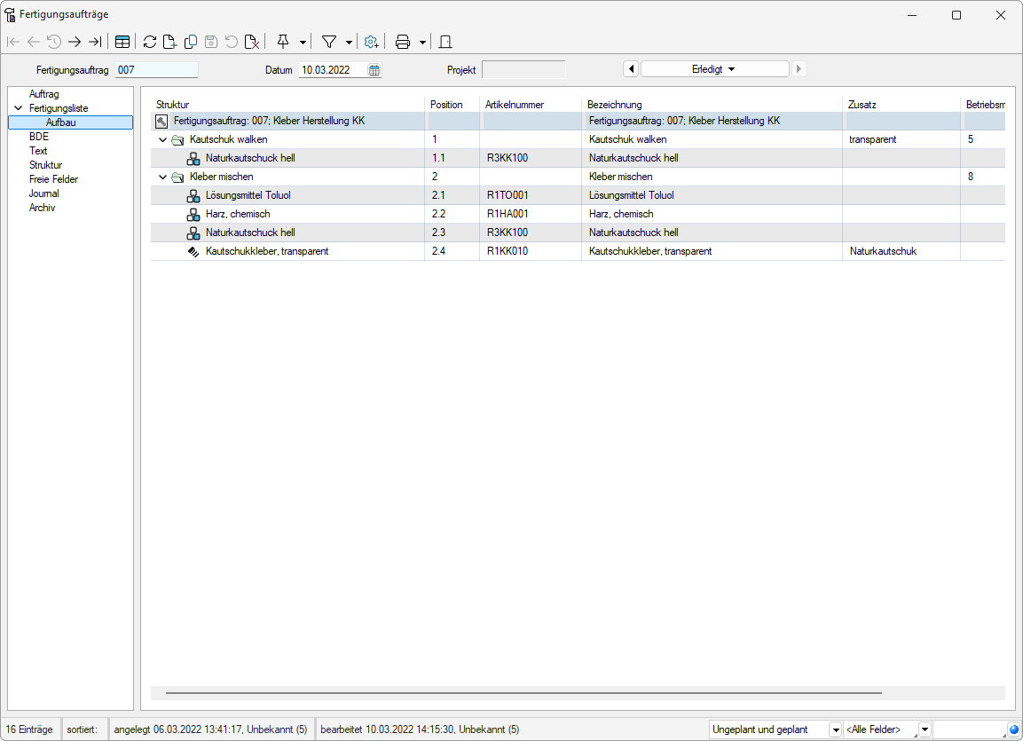
Task: Refresh the data with the reload icon
Action: click(149, 42)
